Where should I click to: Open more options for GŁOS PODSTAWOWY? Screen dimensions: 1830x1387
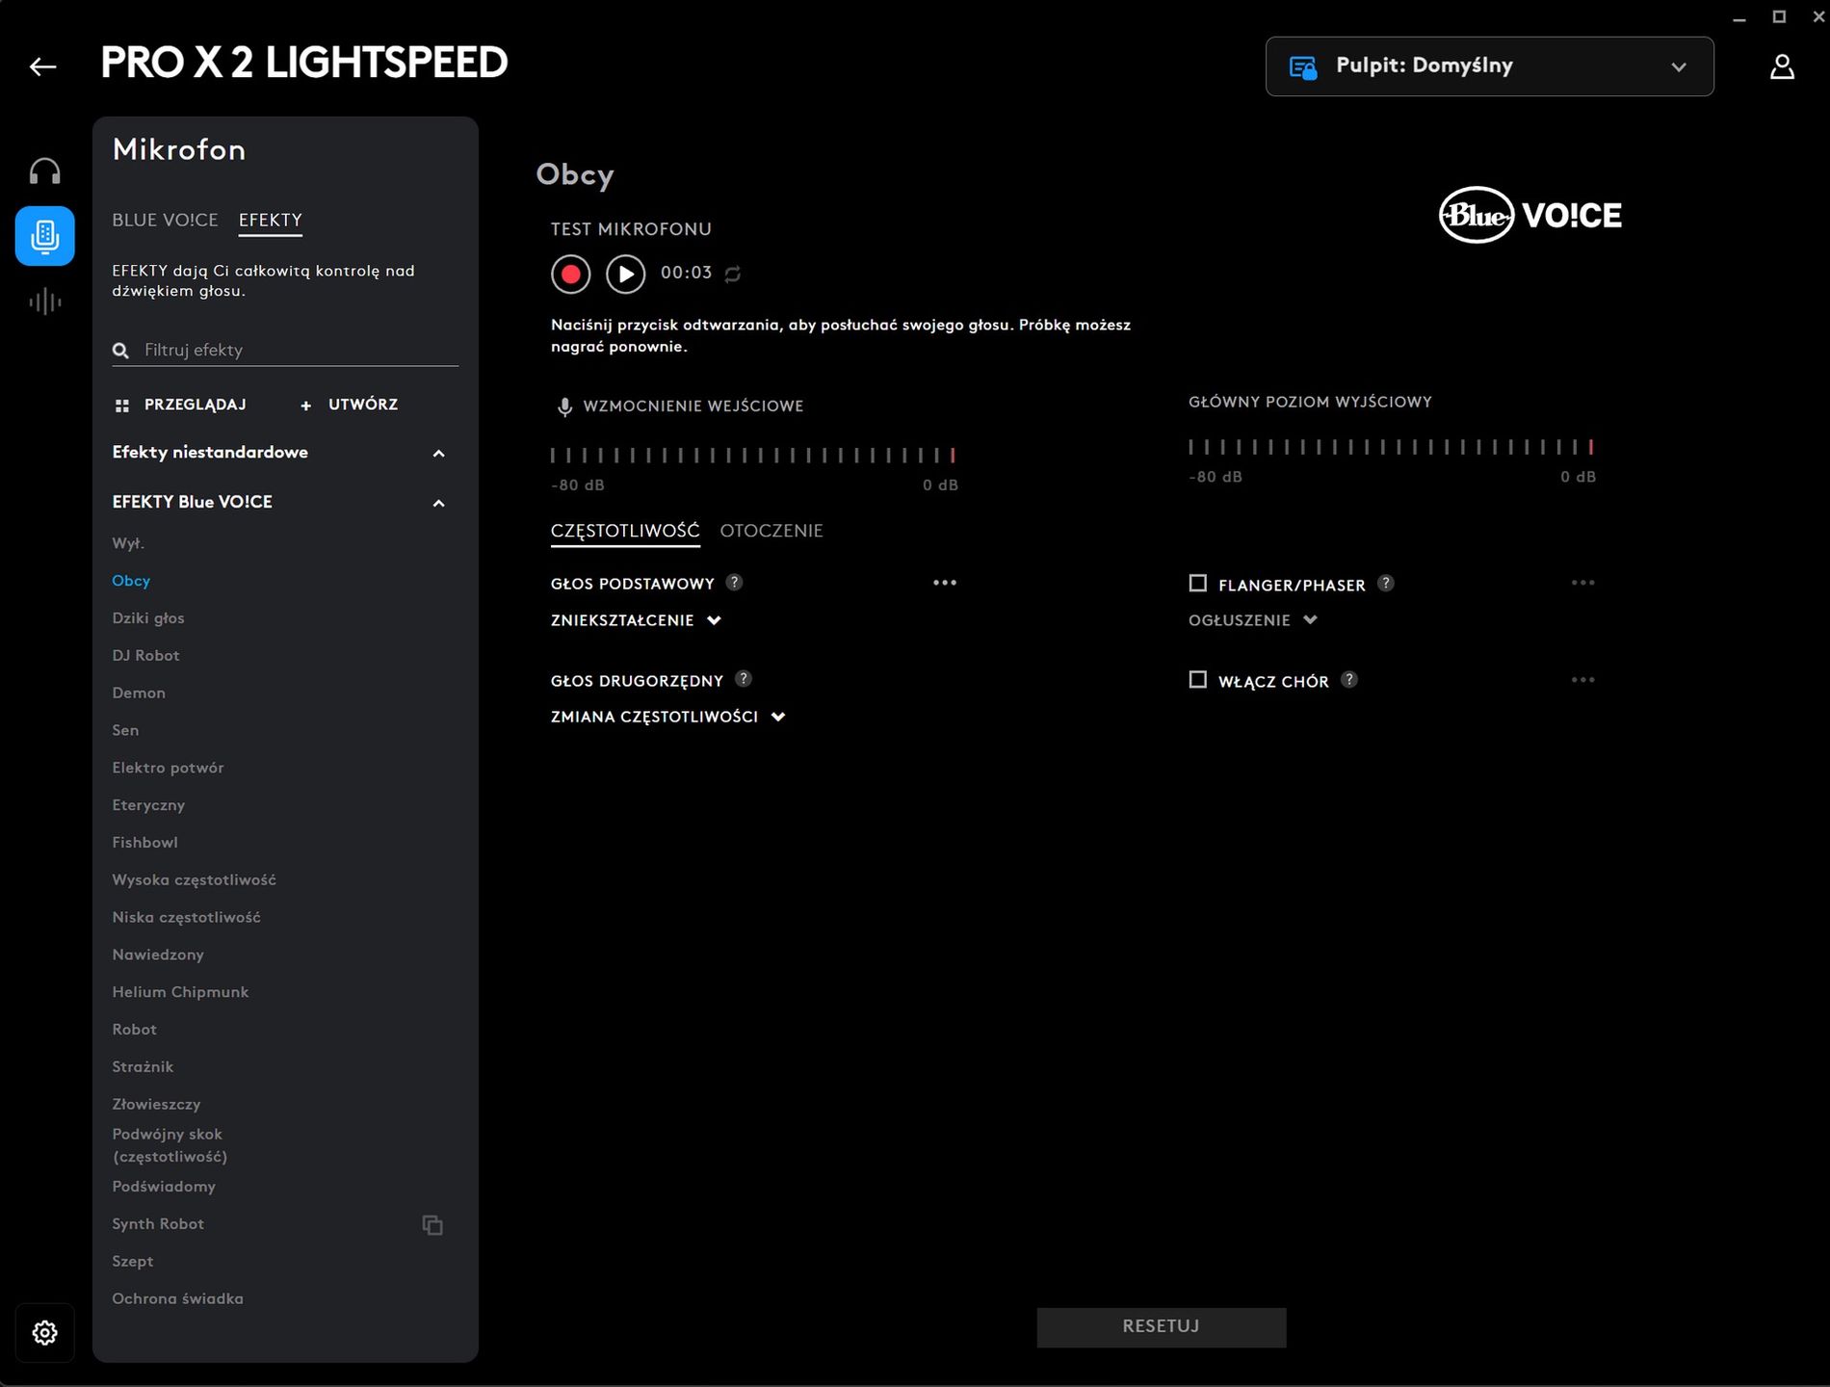pyautogui.click(x=945, y=583)
